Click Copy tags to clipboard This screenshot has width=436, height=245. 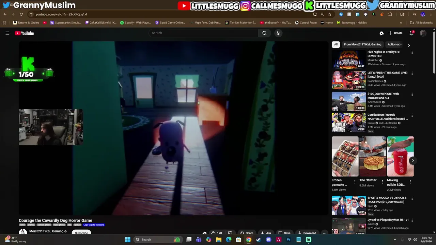pyautogui.click(x=94, y=225)
